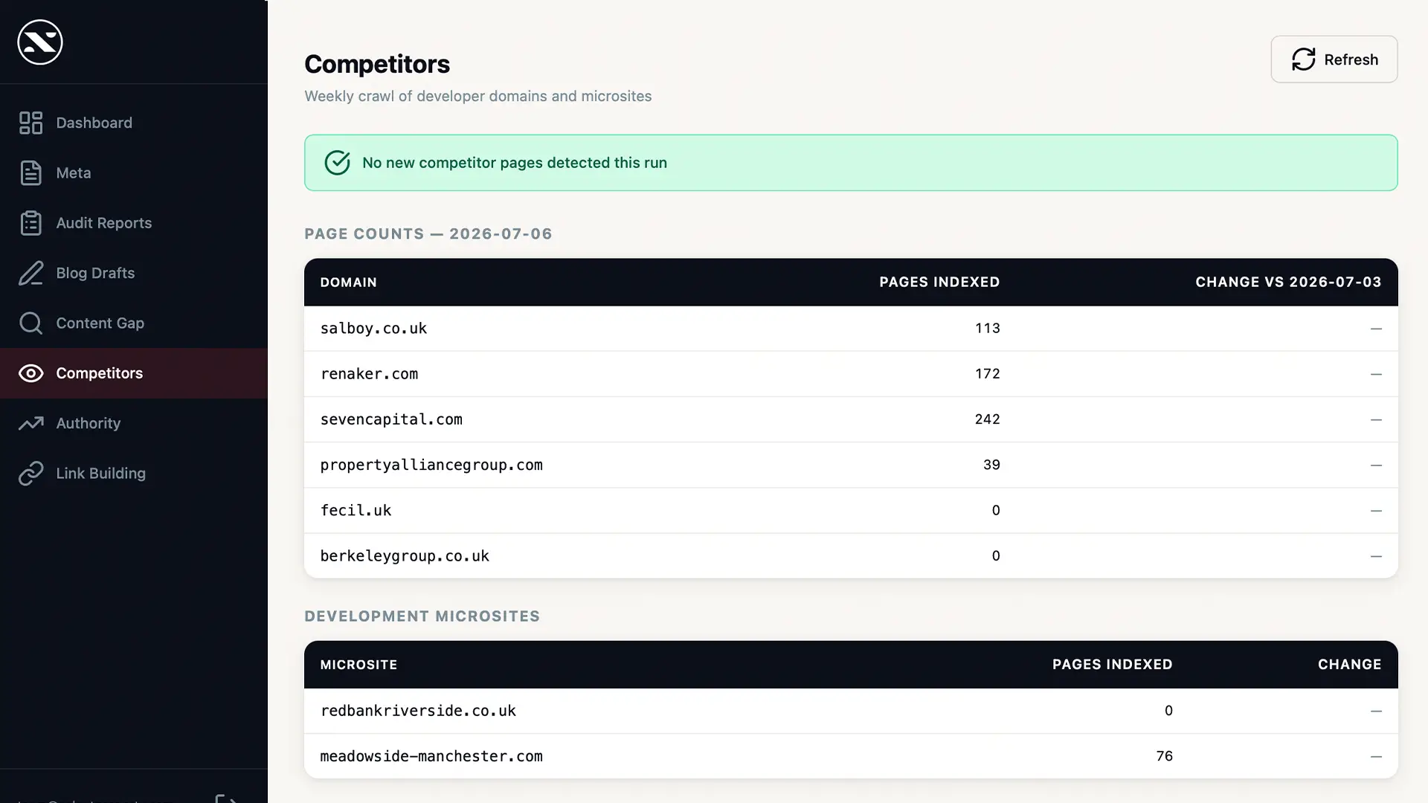This screenshot has width=1428, height=803.
Task: Click the 113 pages indexed value
Action: (987, 329)
